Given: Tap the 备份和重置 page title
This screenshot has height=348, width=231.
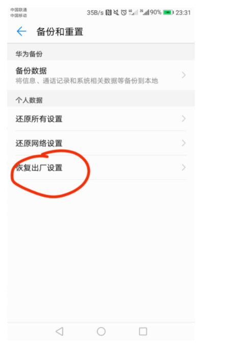Looking at the screenshot, I should click(60, 32).
